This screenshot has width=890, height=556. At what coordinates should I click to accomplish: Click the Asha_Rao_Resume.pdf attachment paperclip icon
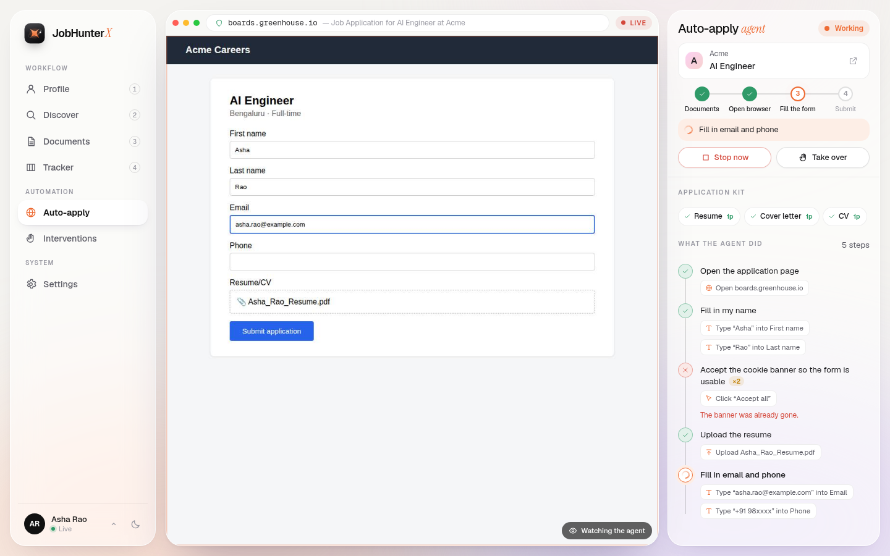pos(241,301)
